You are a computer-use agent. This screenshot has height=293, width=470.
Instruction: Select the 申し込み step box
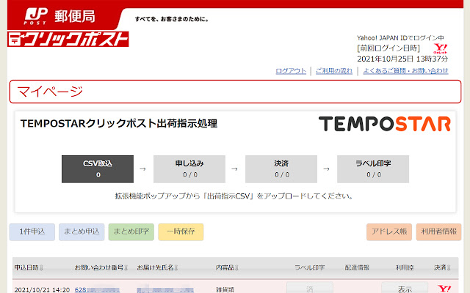click(x=189, y=169)
